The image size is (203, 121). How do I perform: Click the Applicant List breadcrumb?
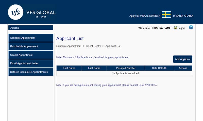[113, 46]
